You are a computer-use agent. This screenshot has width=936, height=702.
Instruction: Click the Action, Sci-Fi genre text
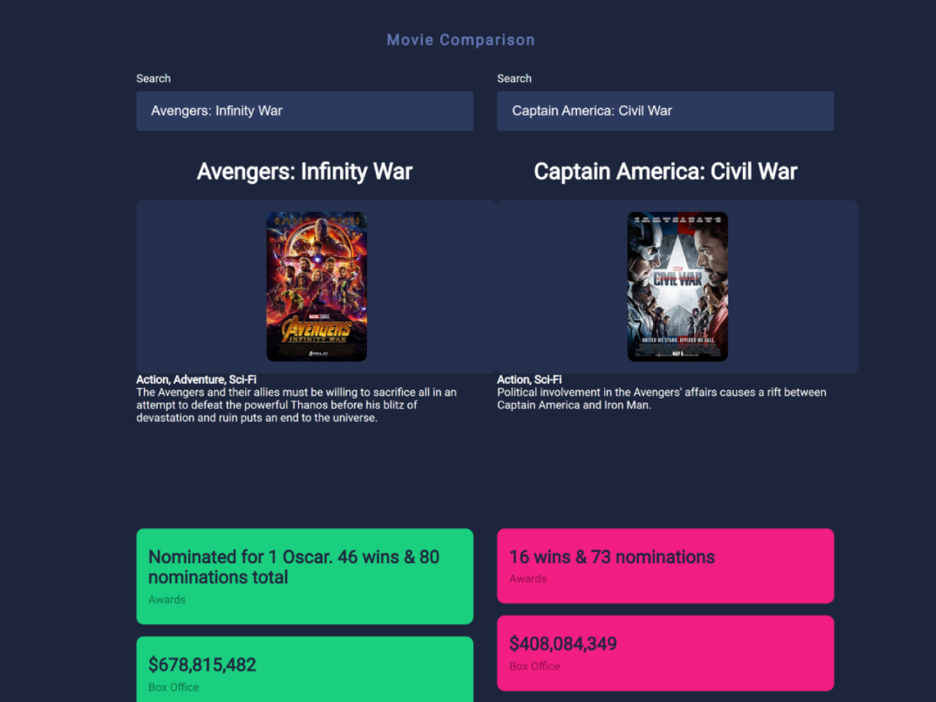point(529,380)
